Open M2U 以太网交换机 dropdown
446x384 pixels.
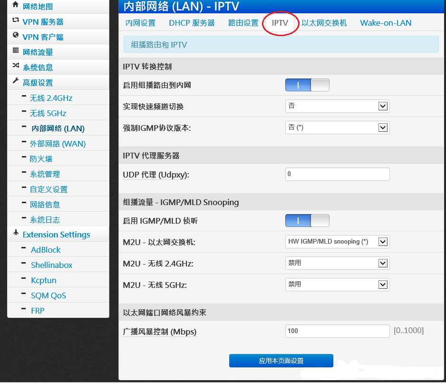[x=337, y=242]
